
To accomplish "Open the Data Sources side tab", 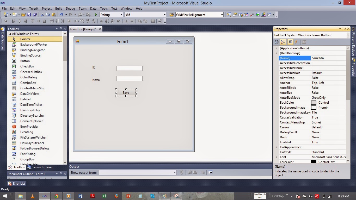I will (x=2, y=39).
